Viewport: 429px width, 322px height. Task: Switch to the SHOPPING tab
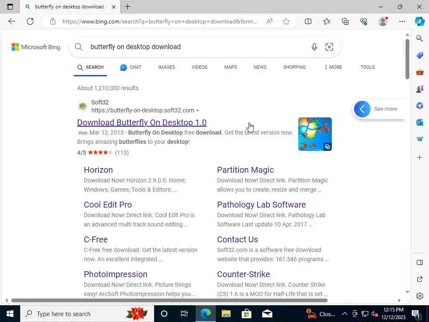[295, 67]
